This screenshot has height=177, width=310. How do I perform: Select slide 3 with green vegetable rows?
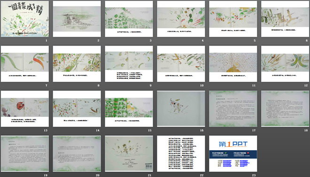coord(129,19)
